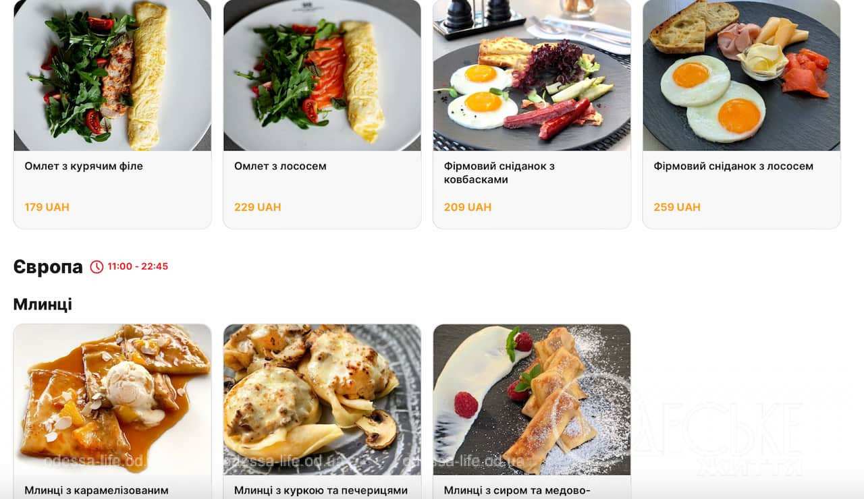Open the Омлет з лососем photo
Screen dimensions: 864x499
[322, 75]
